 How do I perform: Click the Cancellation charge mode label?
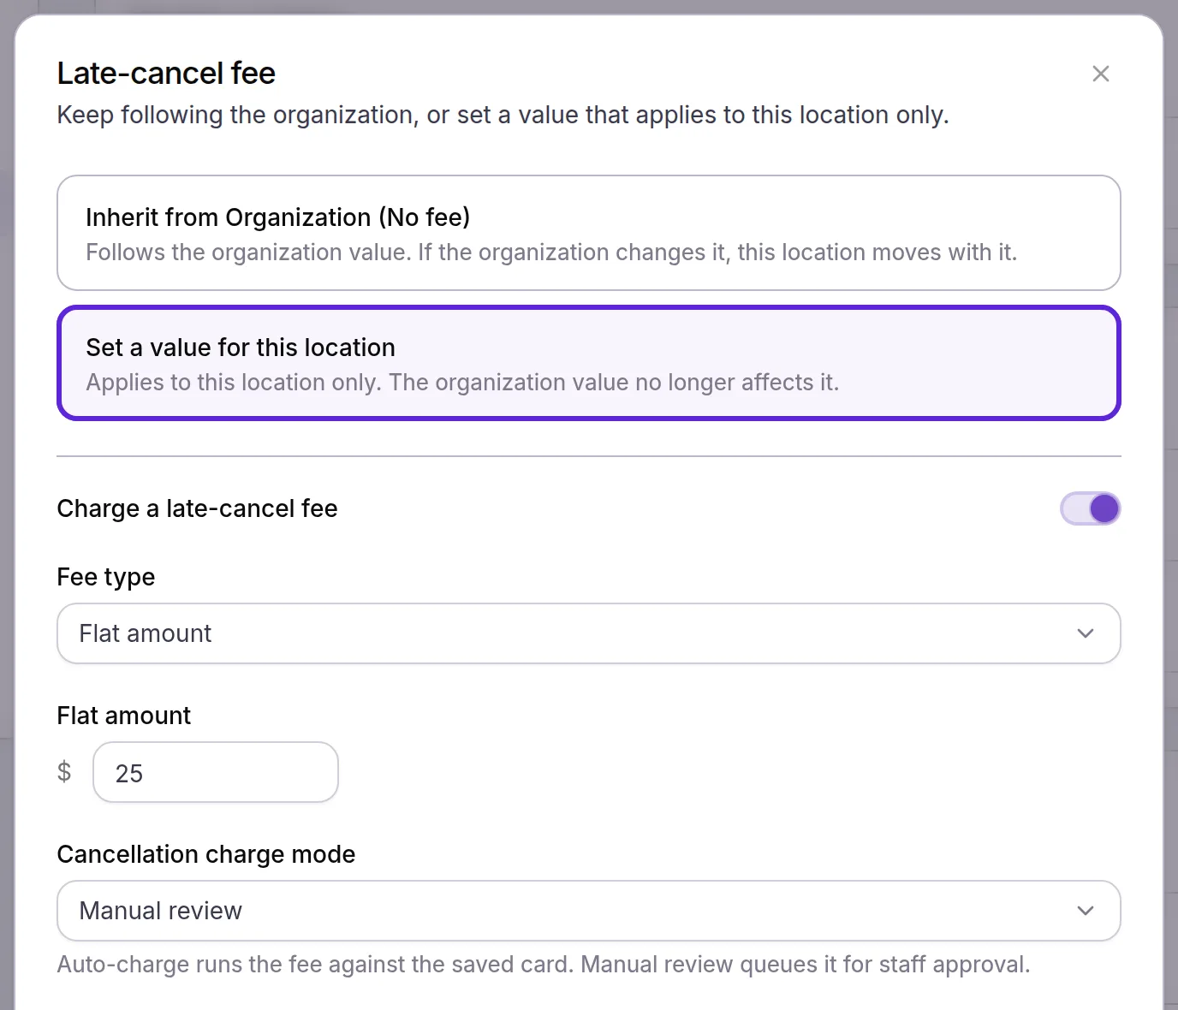pos(206,854)
